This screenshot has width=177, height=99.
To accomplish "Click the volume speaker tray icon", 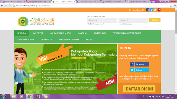I will pyautogui.click(x=160, y=97).
